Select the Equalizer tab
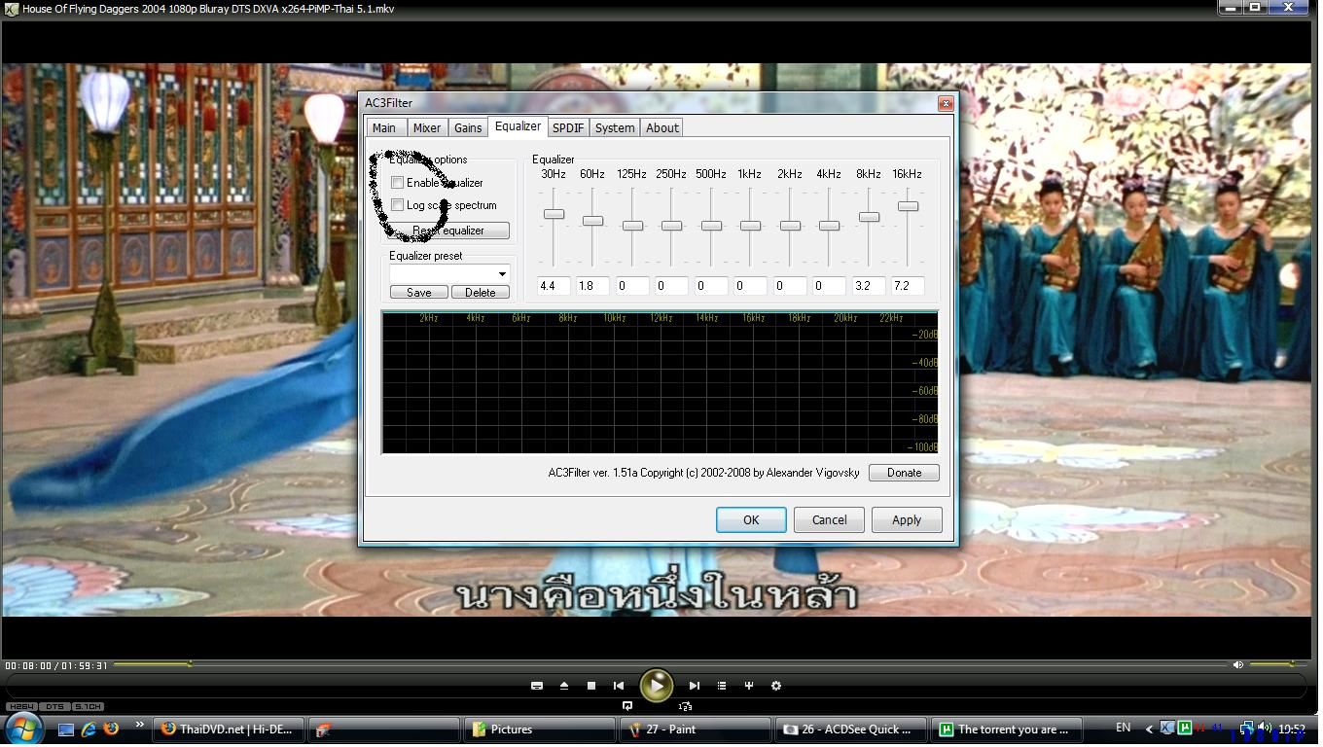1323x747 pixels. tap(518, 126)
